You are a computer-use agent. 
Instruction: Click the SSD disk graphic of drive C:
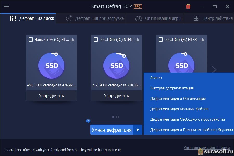(x=51, y=65)
